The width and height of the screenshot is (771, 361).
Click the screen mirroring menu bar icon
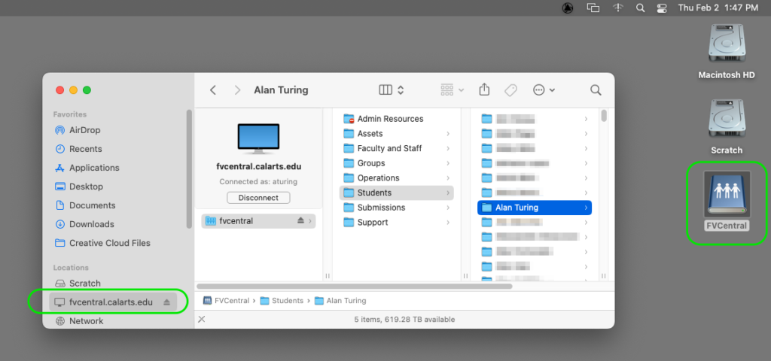[593, 8]
